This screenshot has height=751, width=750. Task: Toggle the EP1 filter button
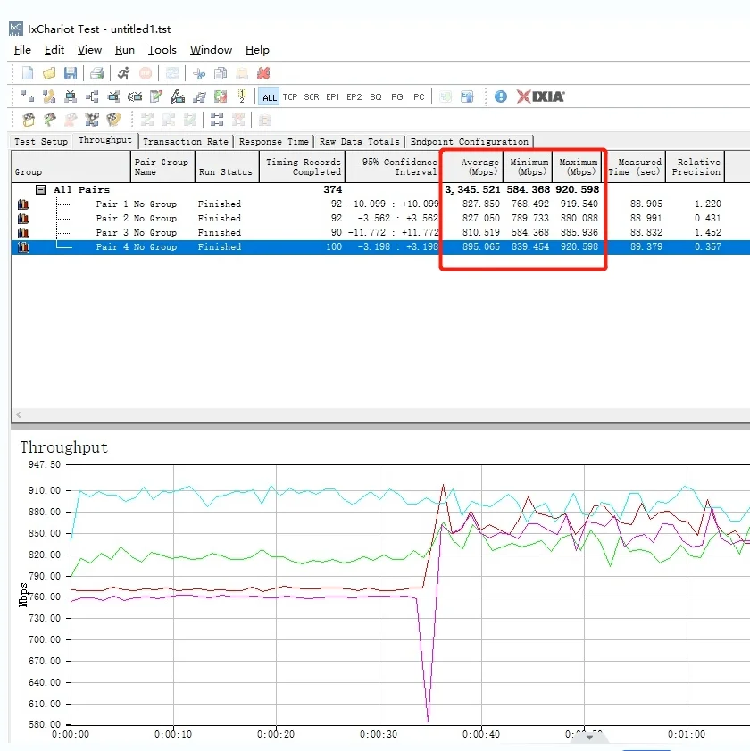[x=333, y=97]
